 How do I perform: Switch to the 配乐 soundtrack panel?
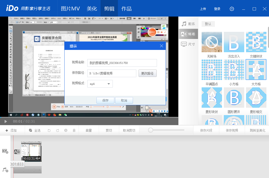pos(188,23)
